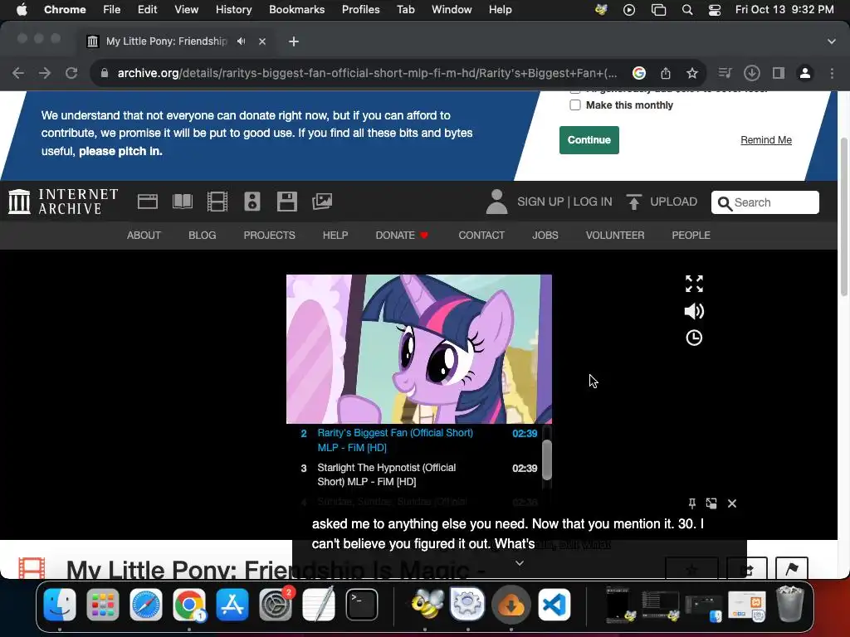
Task: Open the Internet Archive web icon
Action: 148,202
